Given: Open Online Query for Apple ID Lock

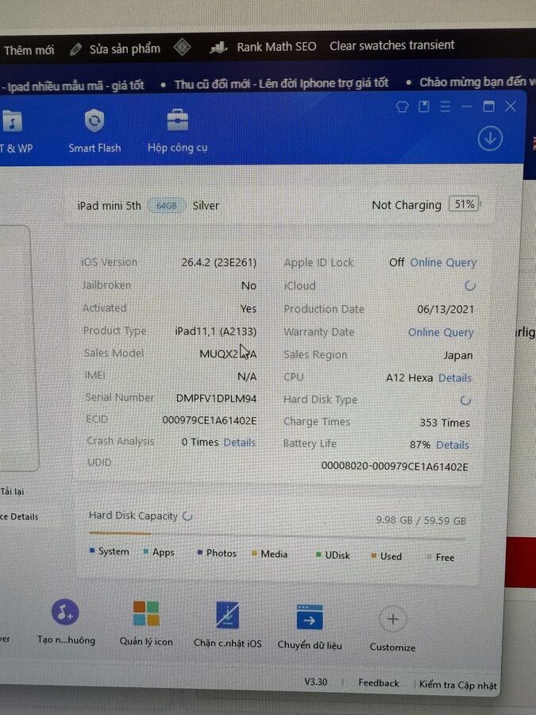Looking at the screenshot, I should pyautogui.click(x=443, y=263).
